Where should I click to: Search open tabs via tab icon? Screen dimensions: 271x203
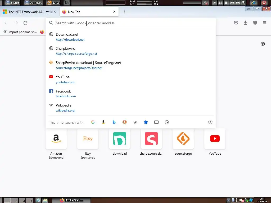156,122
